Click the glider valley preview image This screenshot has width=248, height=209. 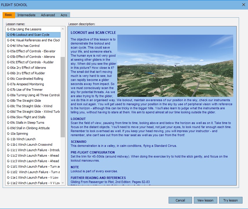175,66
